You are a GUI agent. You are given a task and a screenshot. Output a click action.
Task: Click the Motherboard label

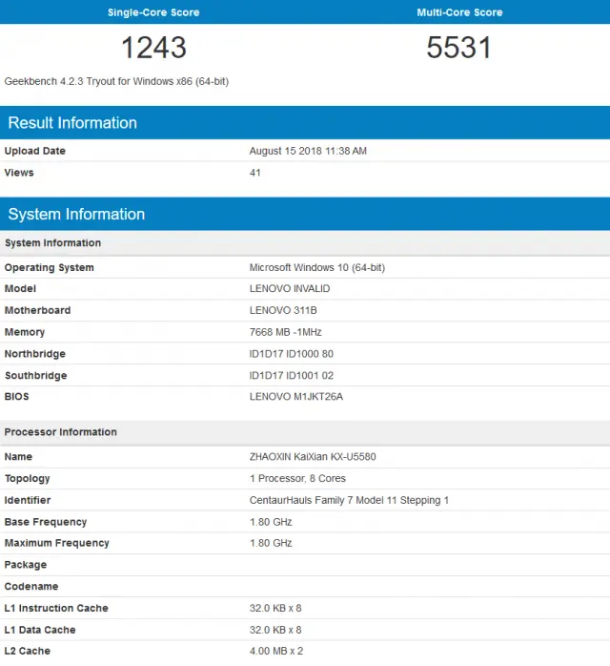point(37,310)
